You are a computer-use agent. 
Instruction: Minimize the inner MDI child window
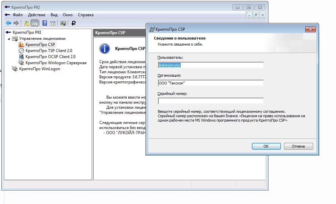click(x=249, y=15)
